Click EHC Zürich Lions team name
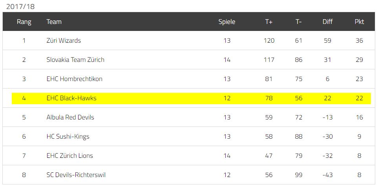Image resolution: width=378 pixels, height=188 pixels. 69,156
